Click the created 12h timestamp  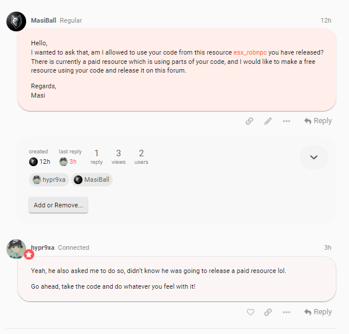click(39, 161)
